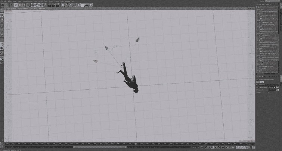Add a Cube primitive object
282x151 pixels.
[x=63, y=5]
